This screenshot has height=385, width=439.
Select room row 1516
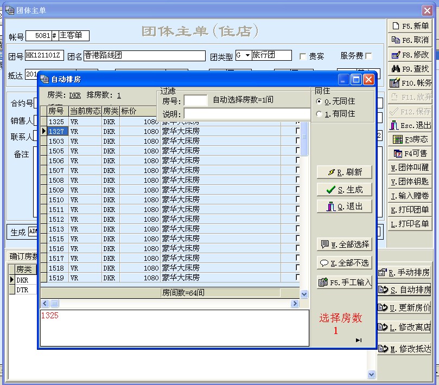(x=170, y=248)
